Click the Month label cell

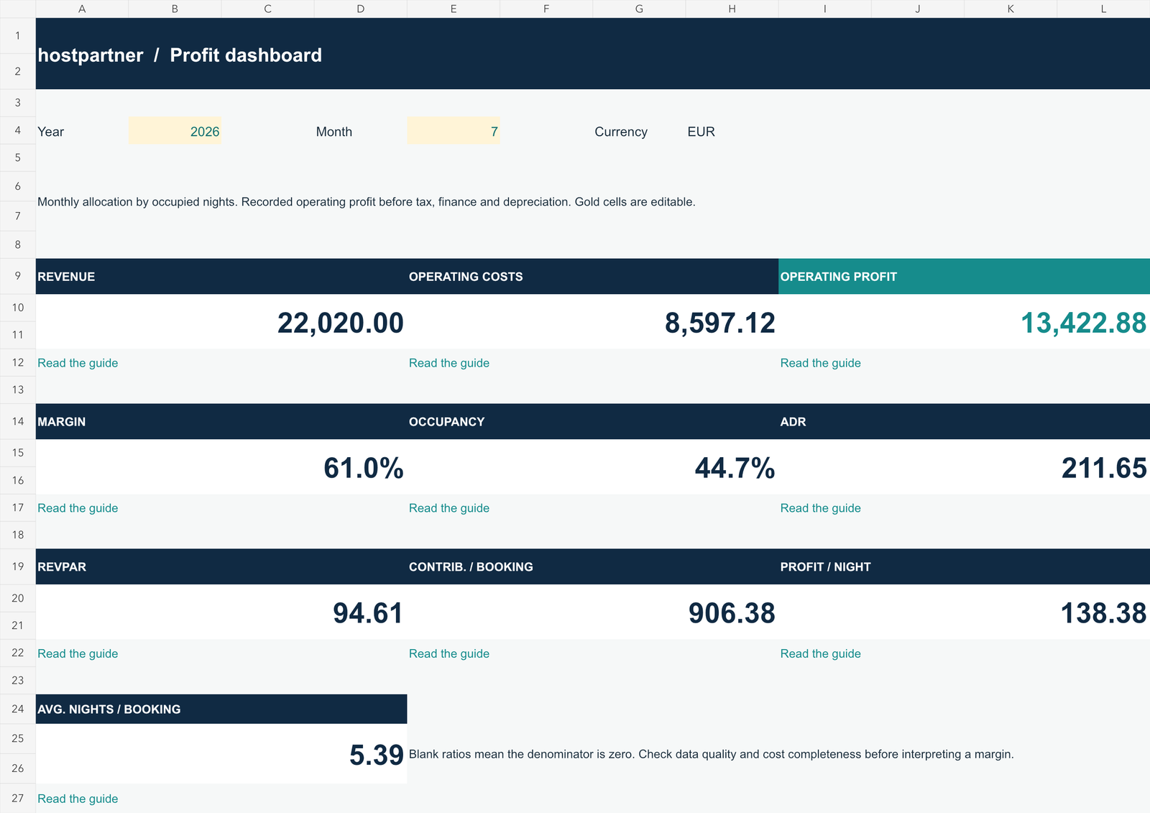coord(334,132)
